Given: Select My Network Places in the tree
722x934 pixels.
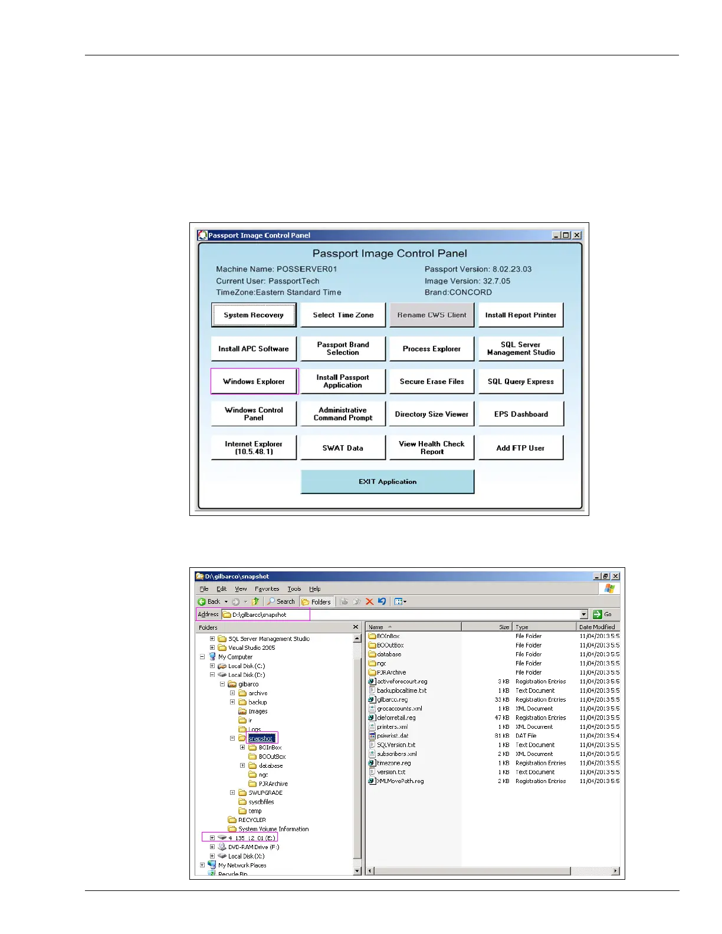Looking at the screenshot, I should [x=242, y=865].
